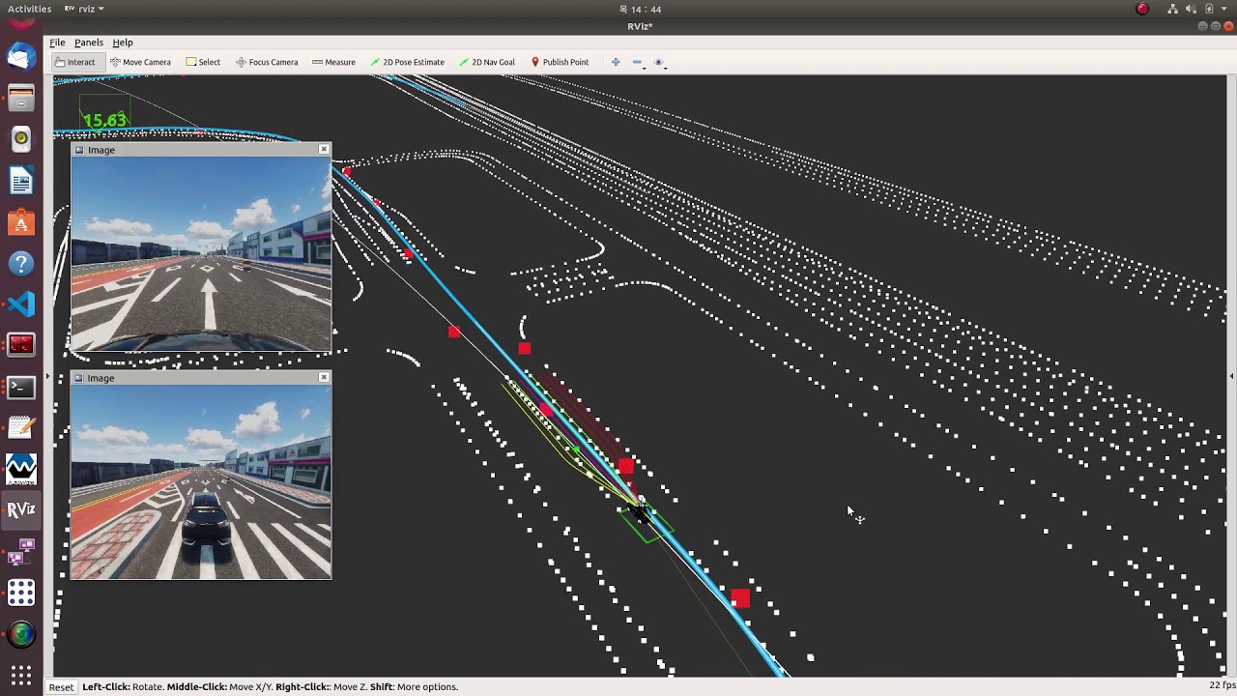Activate the Move Camera tool

(x=140, y=62)
